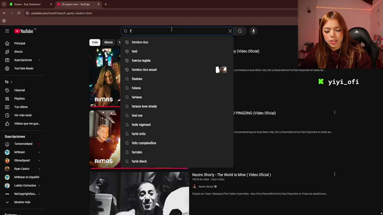Open browser apps grid shortcut
The width and height of the screenshot is (383, 215).
[x=4, y=21]
